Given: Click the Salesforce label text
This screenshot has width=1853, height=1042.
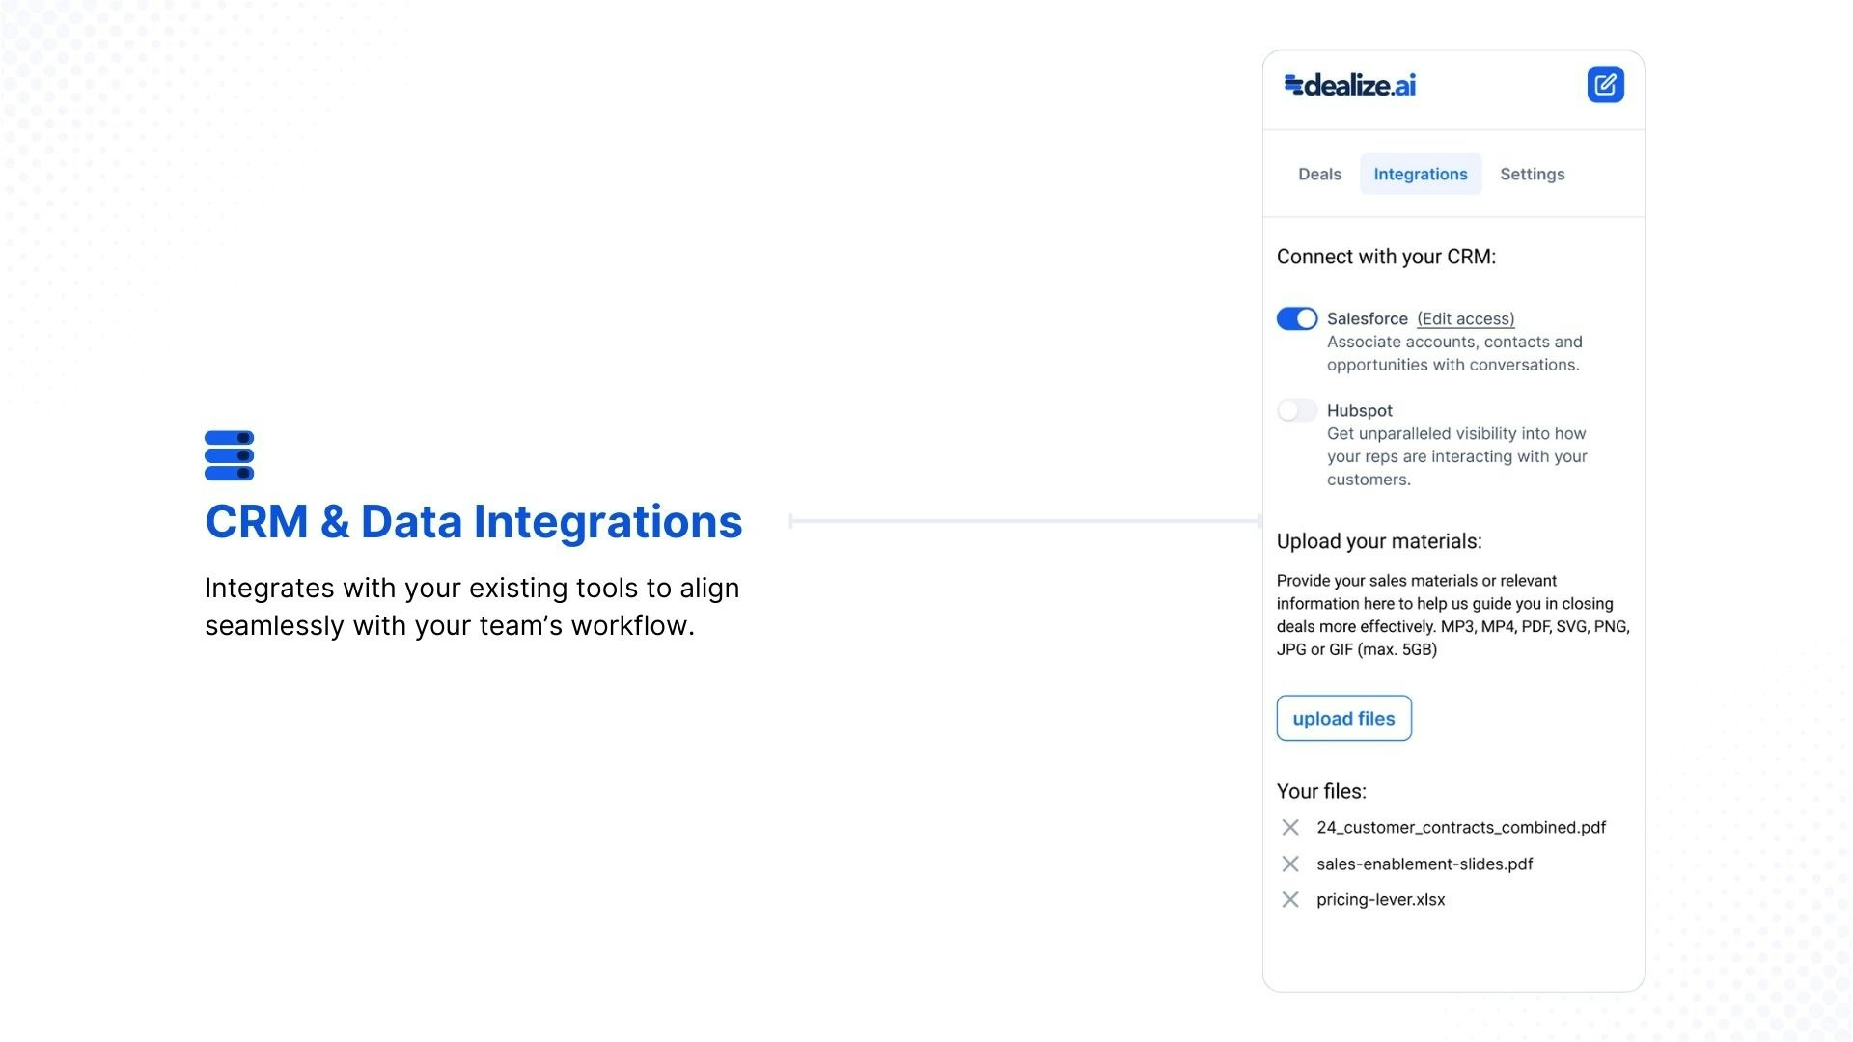Looking at the screenshot, I should (1367, 319).
